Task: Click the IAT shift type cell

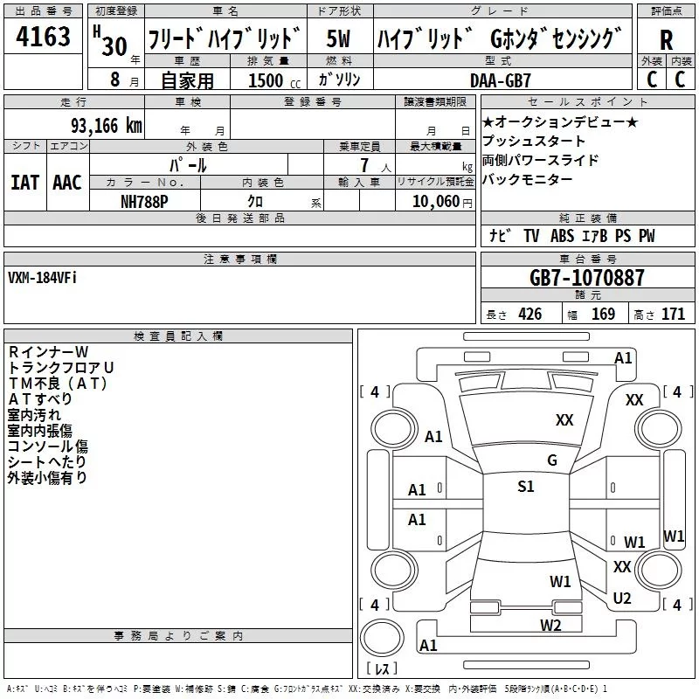Action: [x=24, y=183]
